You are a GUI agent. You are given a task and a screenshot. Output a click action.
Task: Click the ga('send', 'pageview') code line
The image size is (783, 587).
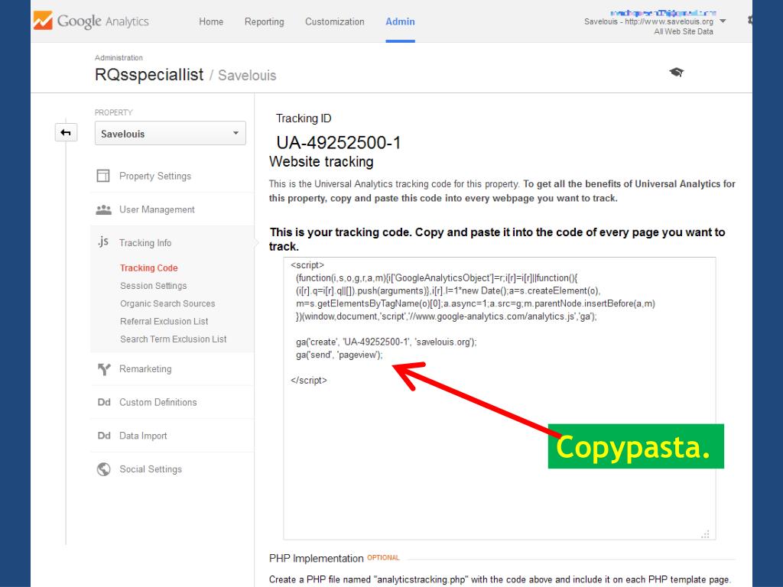pyautogui.click(x=339, y=355)
